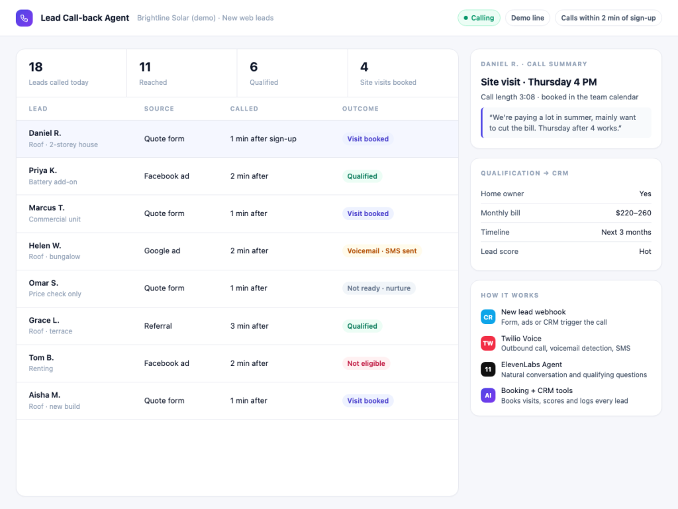
Task: Click the call summary quote block
Action: pos(565,123)
